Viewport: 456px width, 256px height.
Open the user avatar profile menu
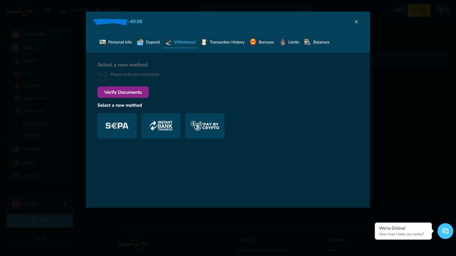pyautogui.click(x=442, y=10)
